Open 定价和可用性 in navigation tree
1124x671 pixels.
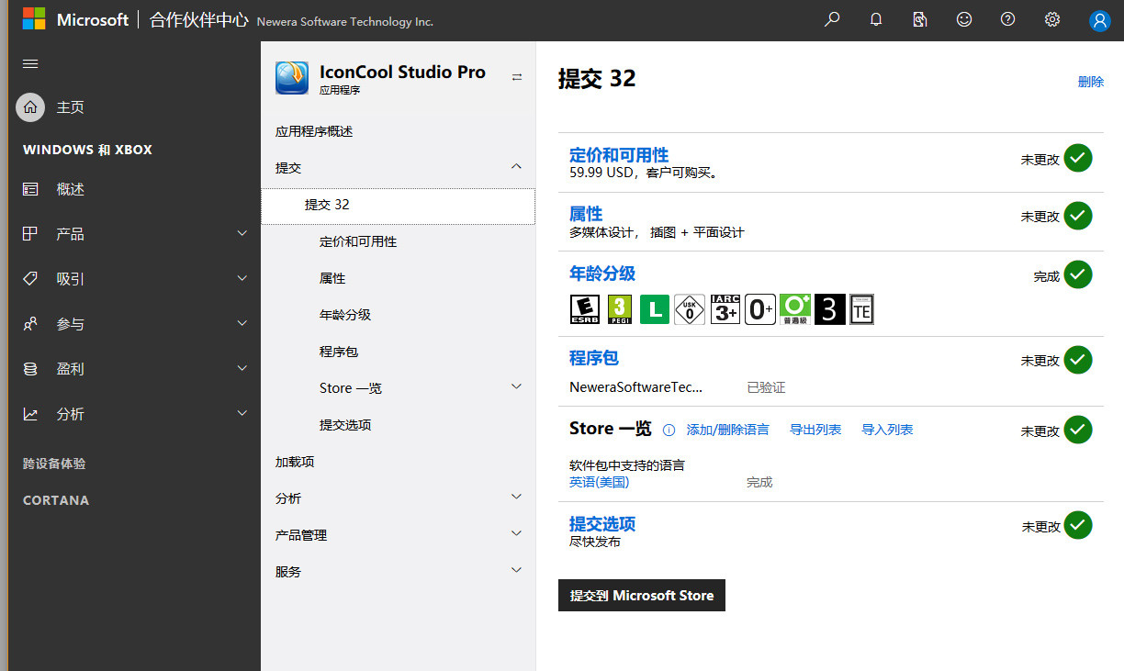click(358, 241)
